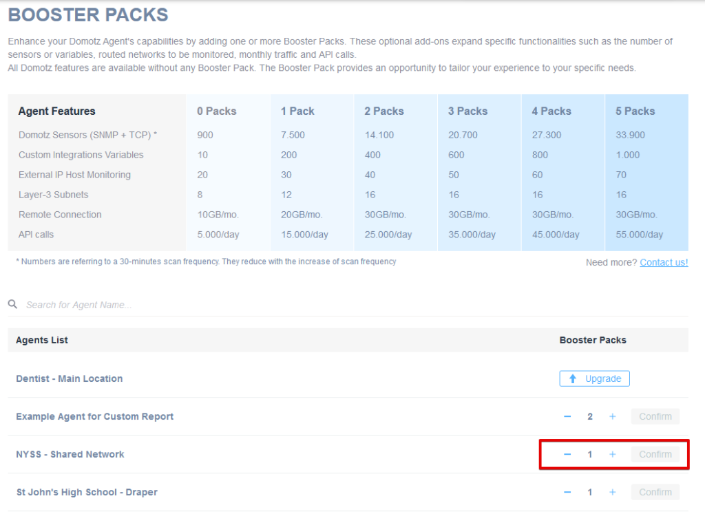Decrease booster packs for Example Agent for Custom Report
705x516 pixels.
click(567, 417)
